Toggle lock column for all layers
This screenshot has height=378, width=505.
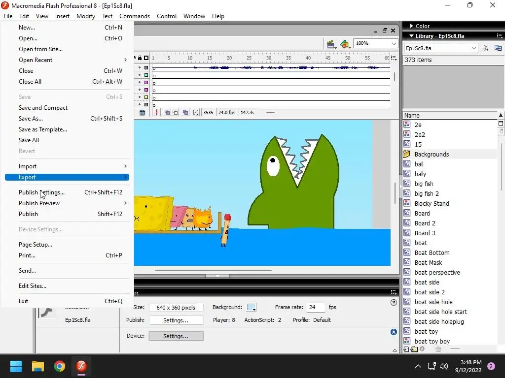click(x=140, y=58)
